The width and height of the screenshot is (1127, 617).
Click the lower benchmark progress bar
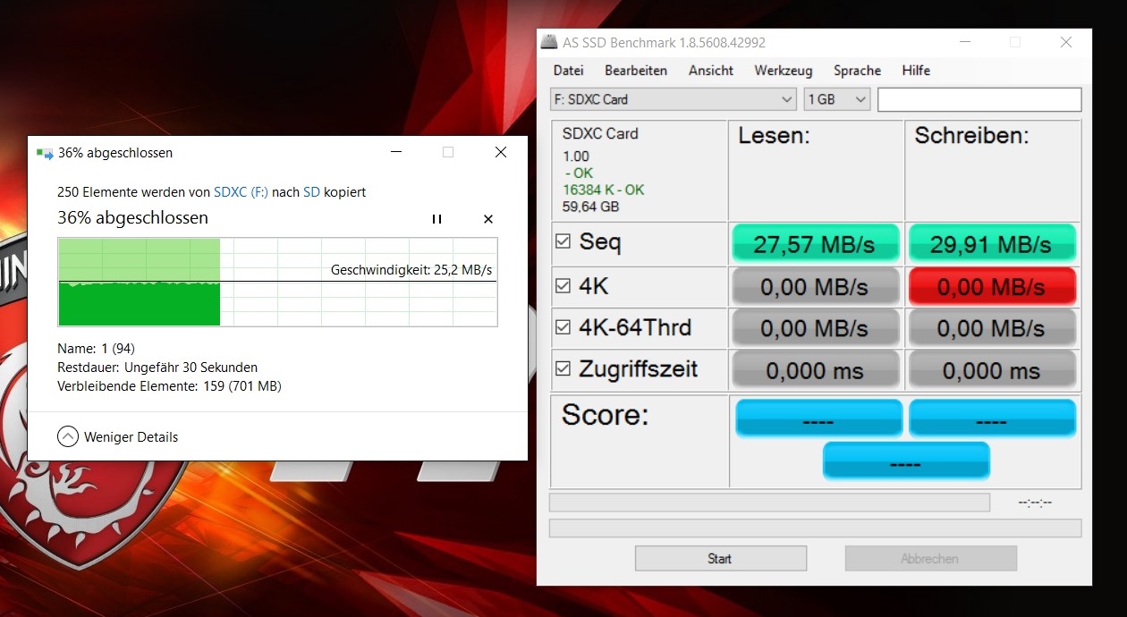815,528
